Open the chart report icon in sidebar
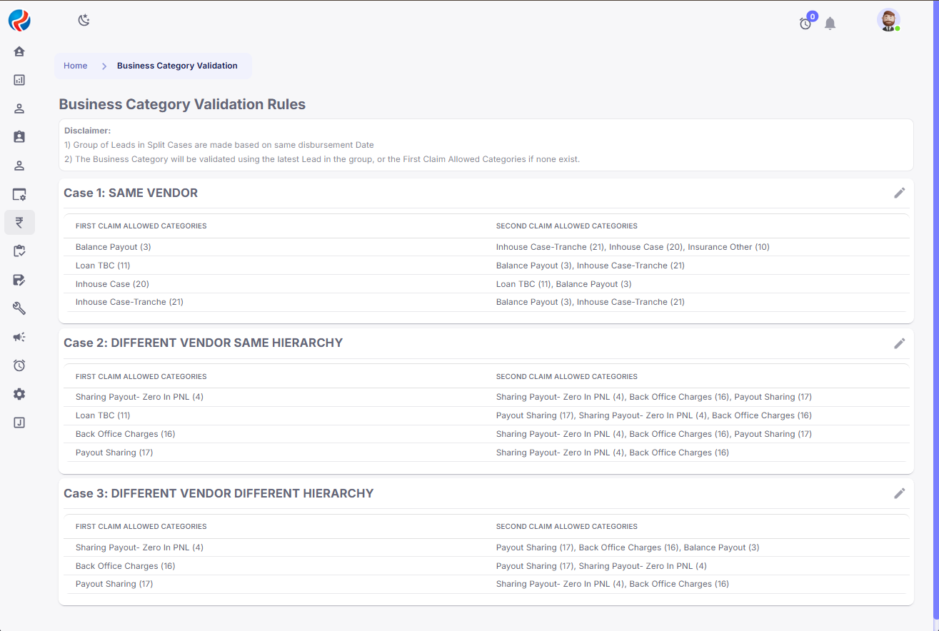This screenshot has height=631, width=939. click(19, 80)
